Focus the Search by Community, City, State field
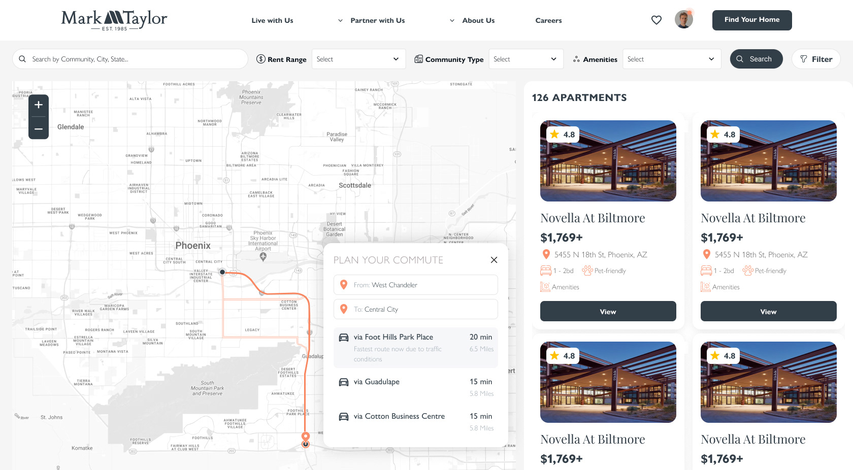 (x=130, y=59)
